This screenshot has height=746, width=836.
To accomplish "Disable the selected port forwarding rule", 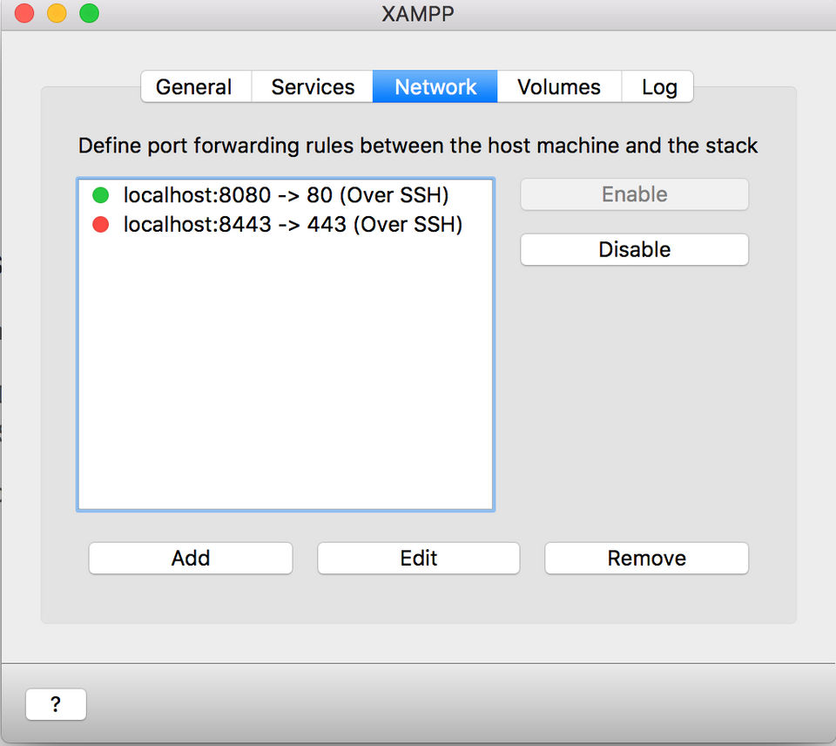I will pos(634,249).
